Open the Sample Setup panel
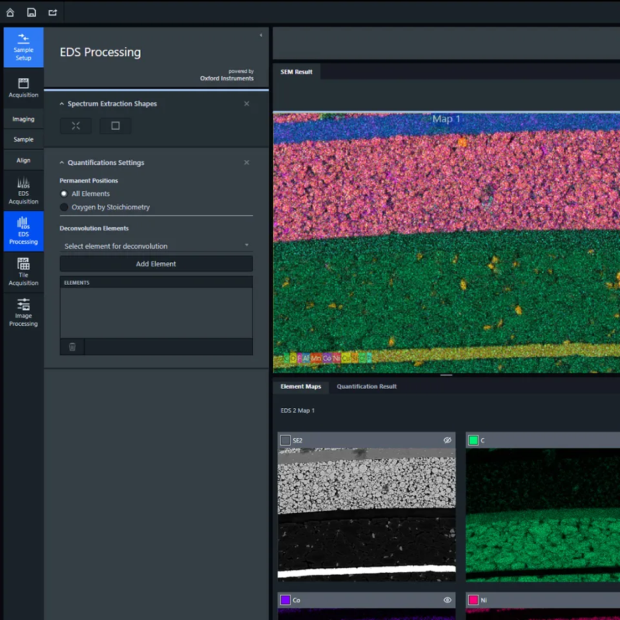The width and height of the screenshot is (620, 620). [x=24, y=47]
